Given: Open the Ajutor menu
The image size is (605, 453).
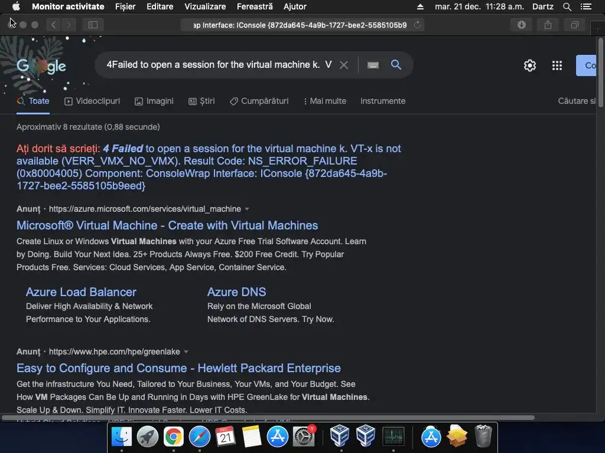Looking at the screenshot, I should [x=295, y=6].
